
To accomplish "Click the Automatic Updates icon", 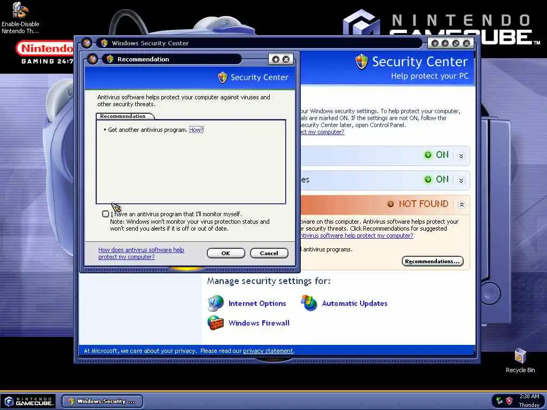I will [309, 303].
